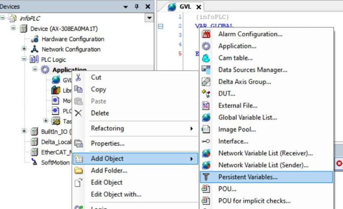Expand the Network Configuration tree node
The image size is (343, 209).
click(x=24, y=49)
